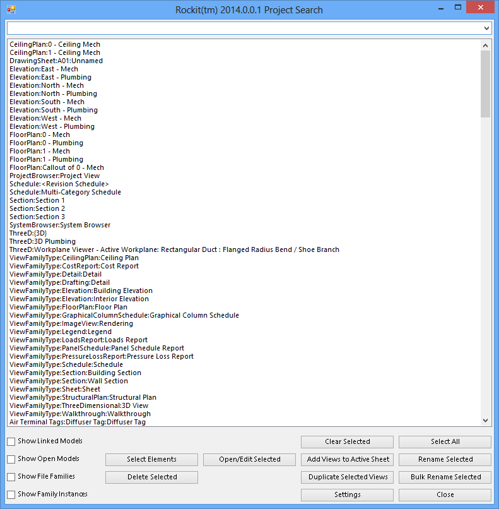
Task: Click Add Views to Active Sheet button
Action: 347,459
